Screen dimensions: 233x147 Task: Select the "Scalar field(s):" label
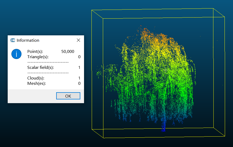coord(41,68)
